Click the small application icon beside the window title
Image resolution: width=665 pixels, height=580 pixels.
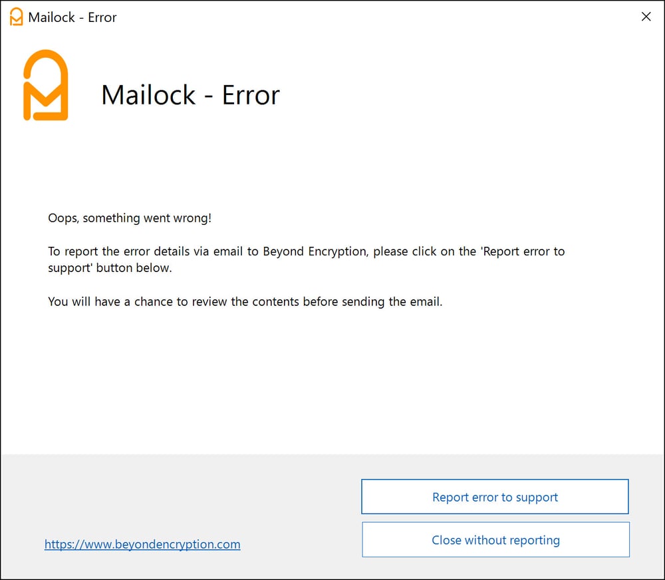(15, 17)
